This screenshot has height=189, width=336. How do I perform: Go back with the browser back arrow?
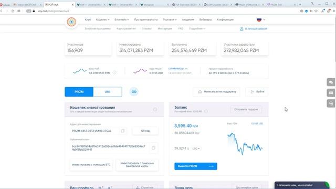coord(1,11)
